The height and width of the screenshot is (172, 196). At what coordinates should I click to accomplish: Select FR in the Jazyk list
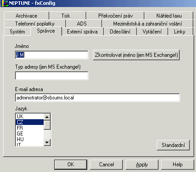coord(30,128)
